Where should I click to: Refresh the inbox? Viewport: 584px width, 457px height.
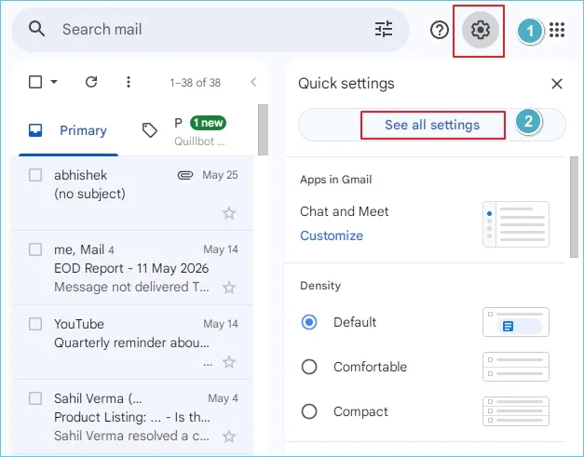tap(91, 82)
